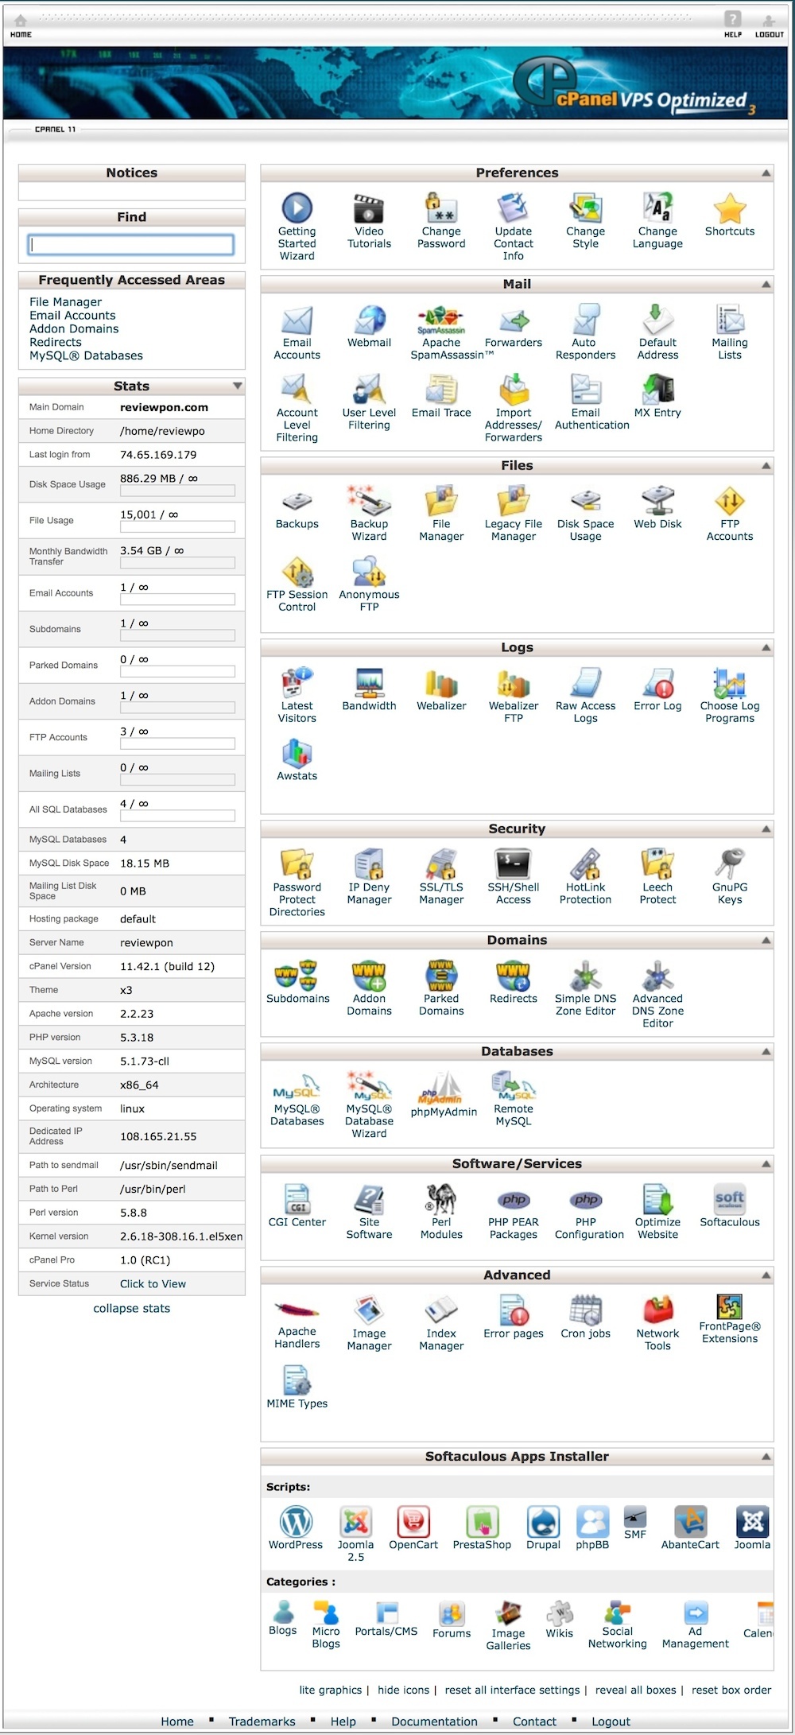795x1735 pixels.
Task: Open Video Tutorials
Action: tap(369, 208)
